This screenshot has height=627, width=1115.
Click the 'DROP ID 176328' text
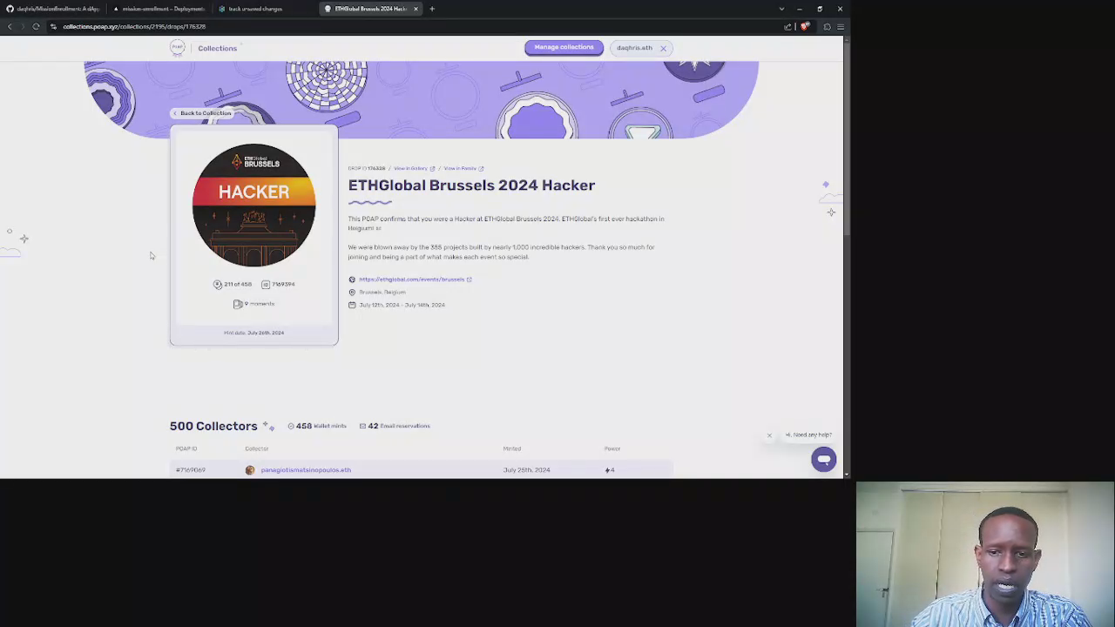(366, 168)
